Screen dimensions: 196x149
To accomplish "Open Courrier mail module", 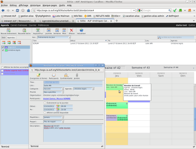I will (33, 25).
